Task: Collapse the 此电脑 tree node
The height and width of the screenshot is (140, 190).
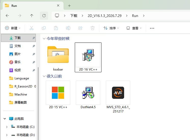Action: pos(5,119)
